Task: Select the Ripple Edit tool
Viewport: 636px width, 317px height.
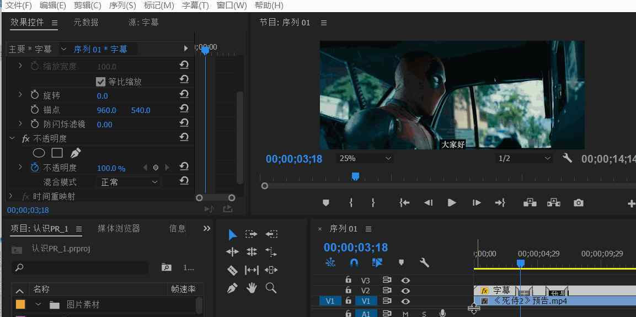Action: pyautogui.click(x=232, y=252)
